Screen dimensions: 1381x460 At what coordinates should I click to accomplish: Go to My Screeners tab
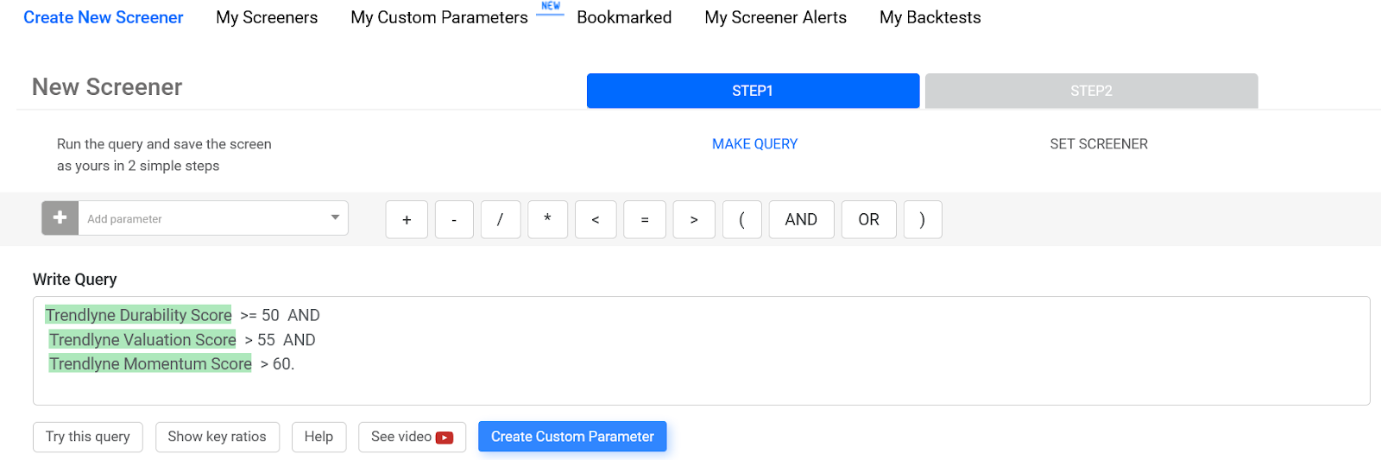tap(267, 17)
